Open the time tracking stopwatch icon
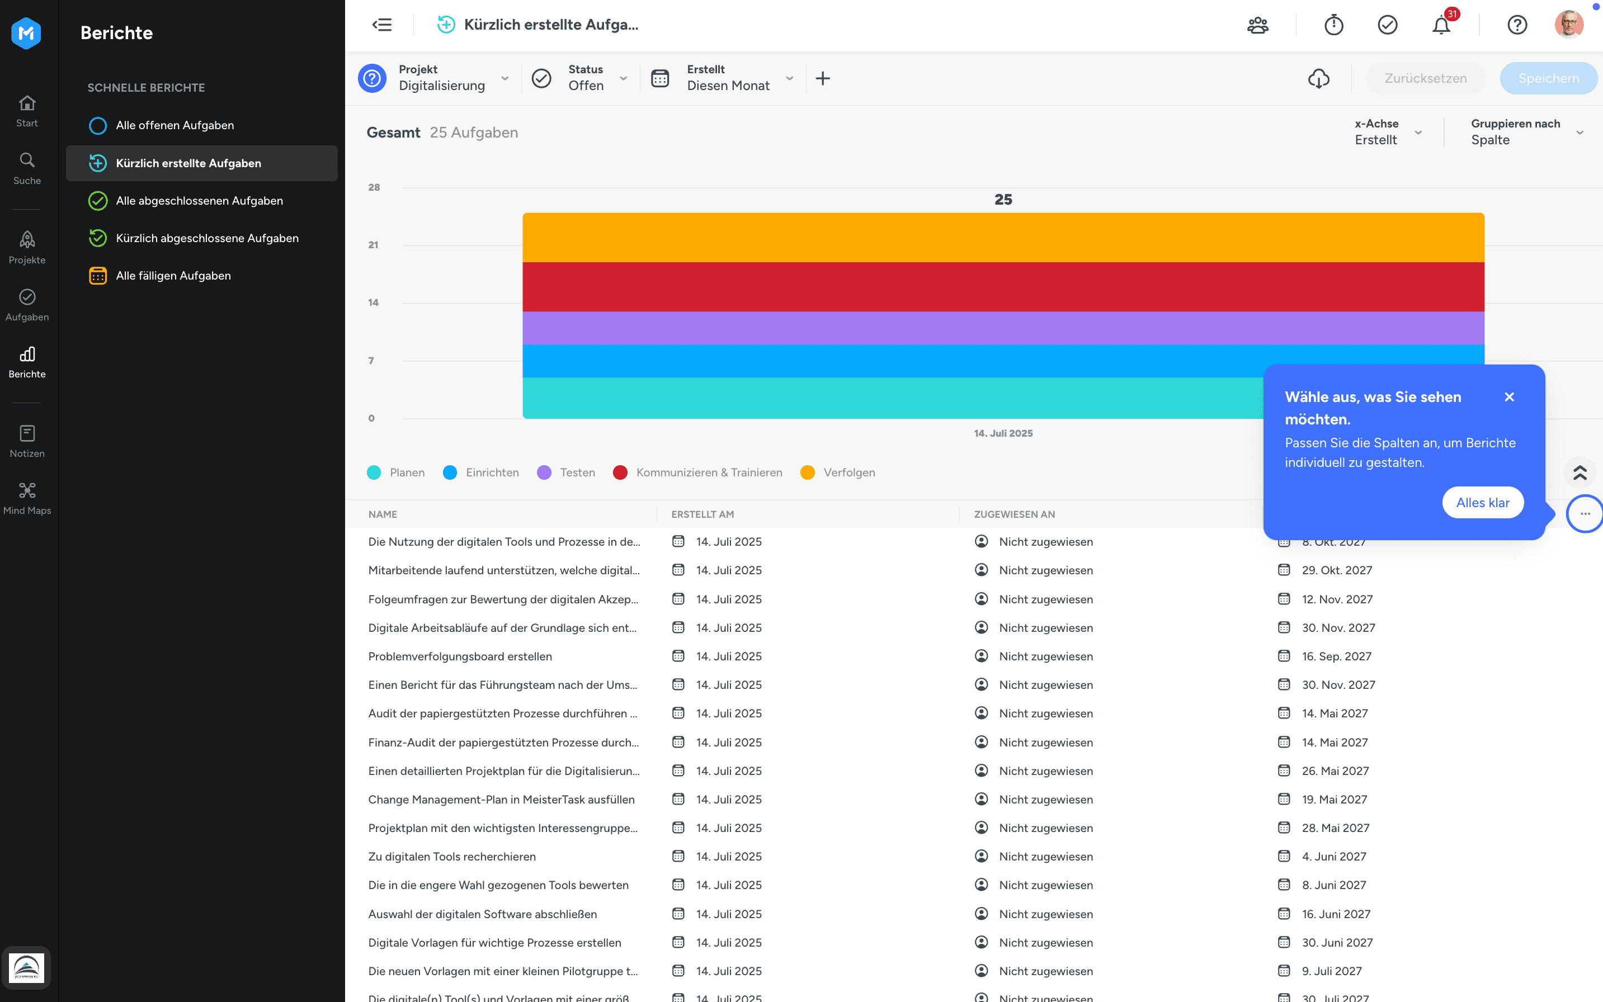The image size is (1603, 1002). (x=1333, y=25)
